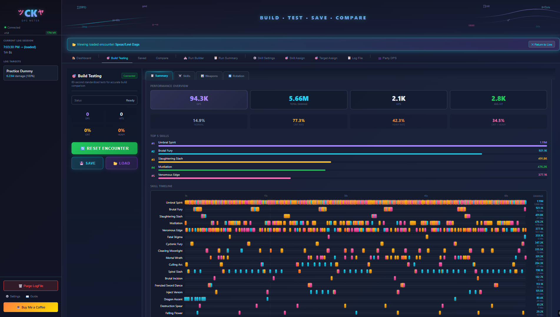Click Buy Me a Coffee button
The width and height of the screenshot is (560, 317).
pyautogui.click(x=31, y=307)
